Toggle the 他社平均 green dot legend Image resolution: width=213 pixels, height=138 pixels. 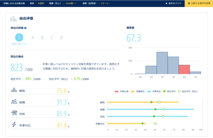[x=170, y=91]
